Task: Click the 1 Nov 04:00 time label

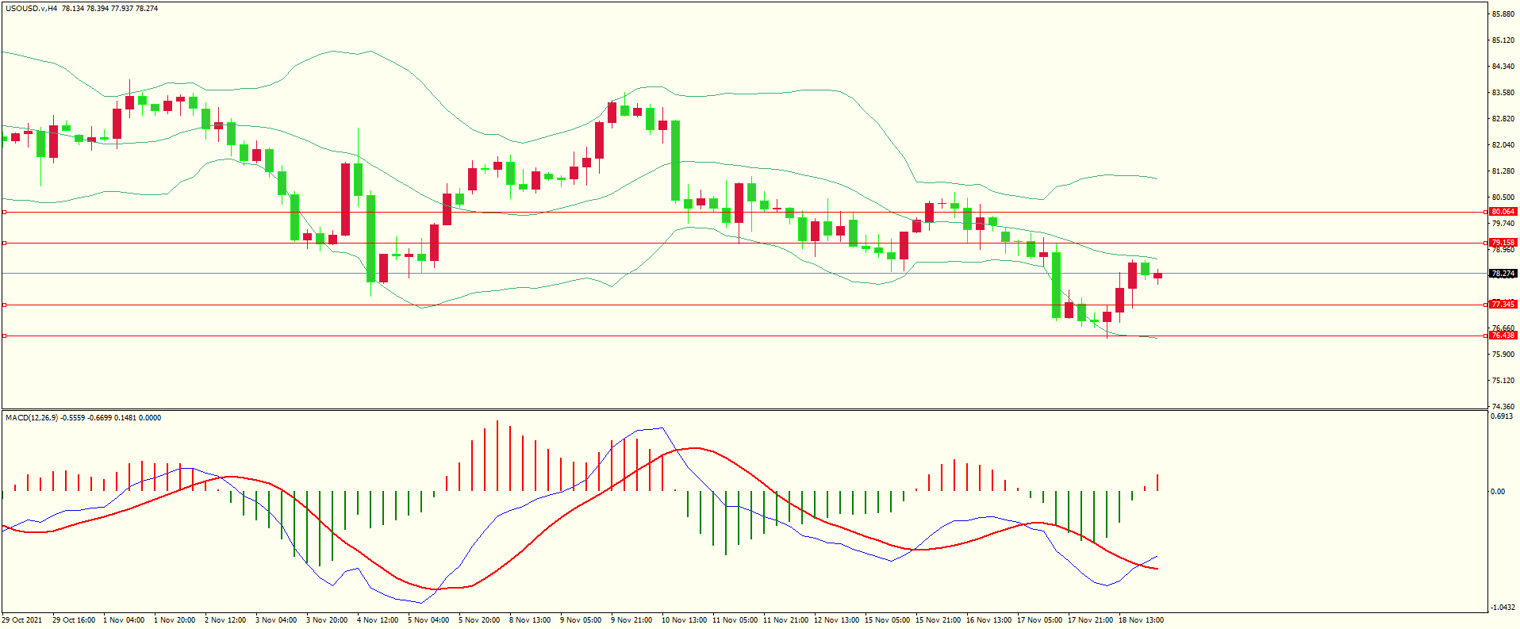Action: click(x=124, y=620)
